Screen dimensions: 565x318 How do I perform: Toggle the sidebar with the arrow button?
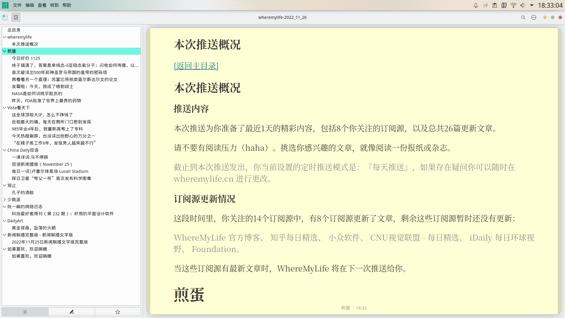(x=16, y=17)
